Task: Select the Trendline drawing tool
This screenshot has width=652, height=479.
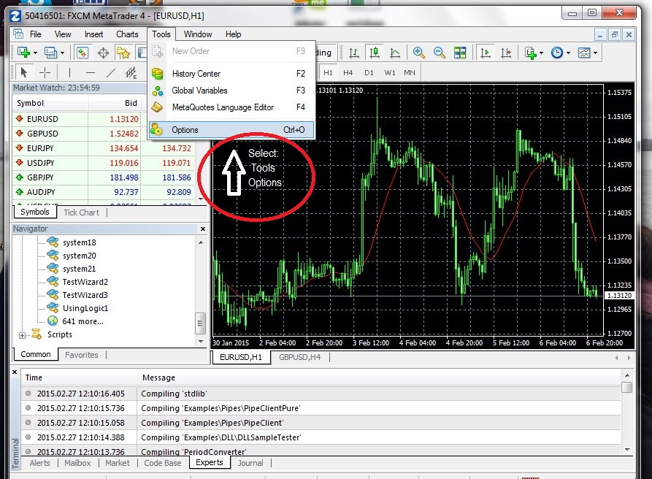Action: (x=110, y=73)
